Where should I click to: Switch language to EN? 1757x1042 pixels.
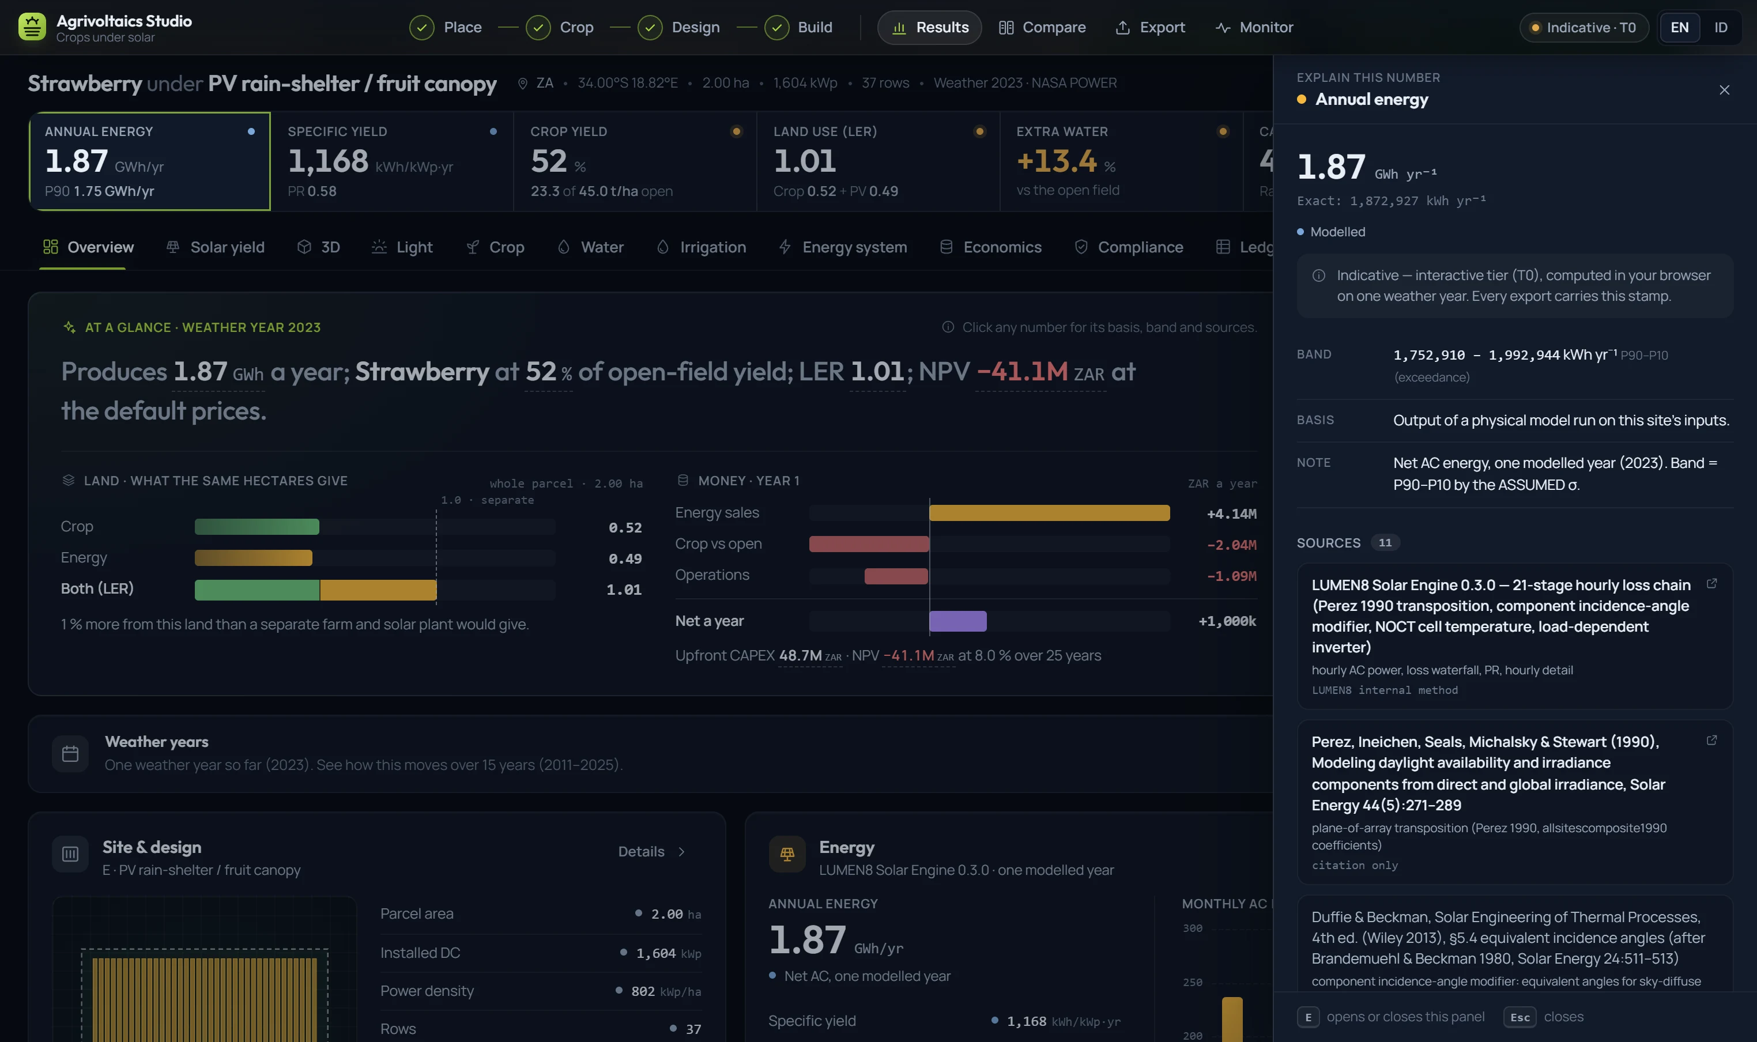1679,28
